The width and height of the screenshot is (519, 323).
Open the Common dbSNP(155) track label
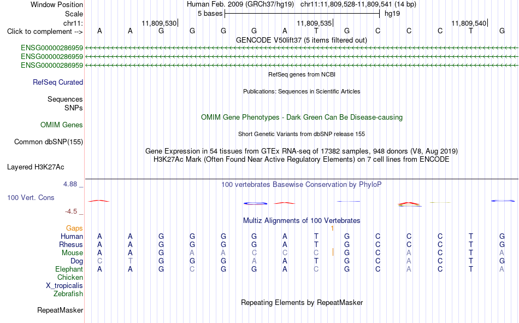[48, 142]
